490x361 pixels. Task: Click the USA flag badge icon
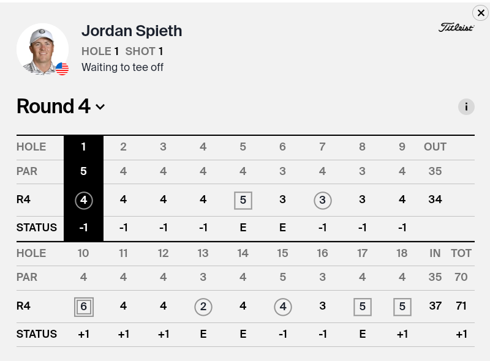[62, 69]
